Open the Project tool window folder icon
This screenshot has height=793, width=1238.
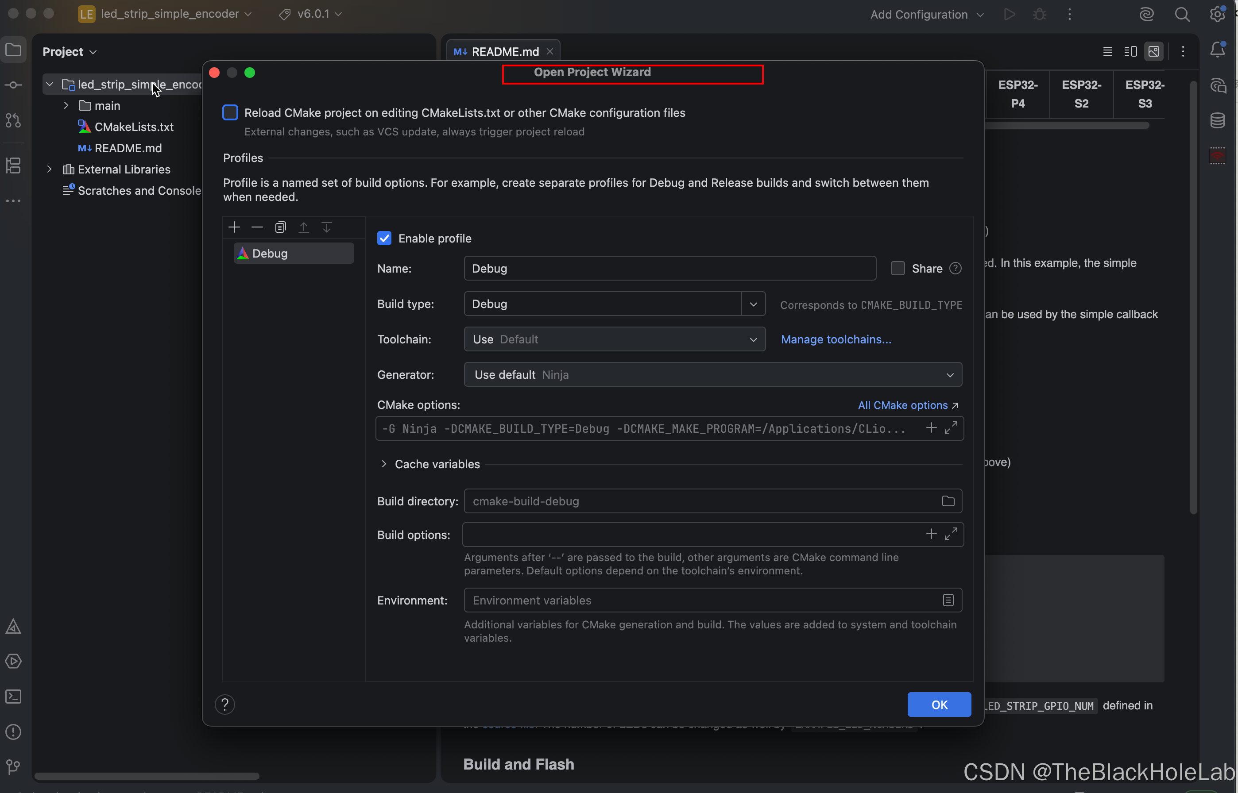click(13, 50)
